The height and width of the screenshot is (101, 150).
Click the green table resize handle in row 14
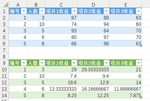click(141, 97)
